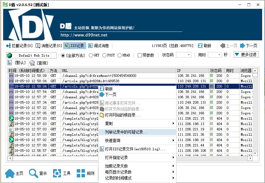Click the green status swatch for 111.206.221.36
Screen dimensions: 265x183
coord(211,134)
